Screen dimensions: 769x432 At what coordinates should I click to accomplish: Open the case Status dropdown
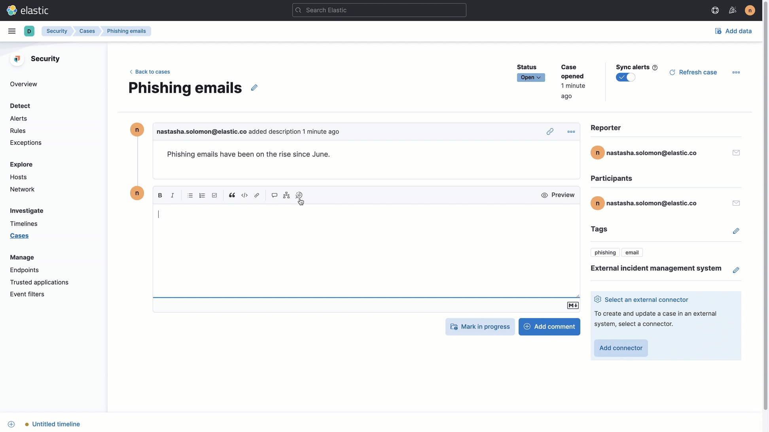coord(530,78)
